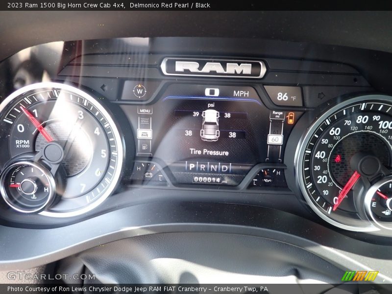Click the 000014 mi odometer reading
The image size is (392, 294).
209,179
